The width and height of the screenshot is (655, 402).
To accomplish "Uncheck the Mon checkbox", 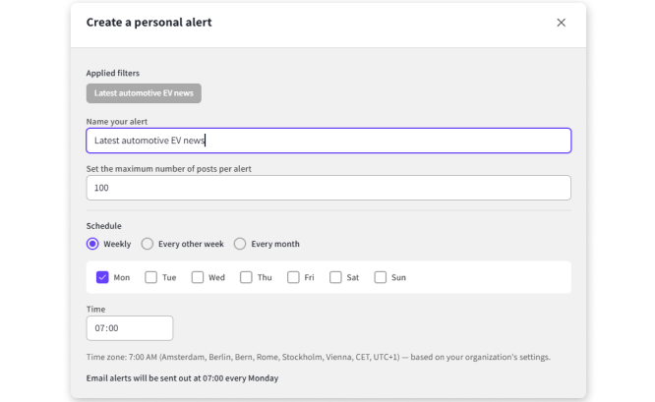I will (x=102, y=277).
